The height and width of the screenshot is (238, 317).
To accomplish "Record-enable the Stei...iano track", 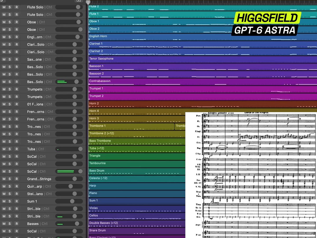I will [17, 194].
